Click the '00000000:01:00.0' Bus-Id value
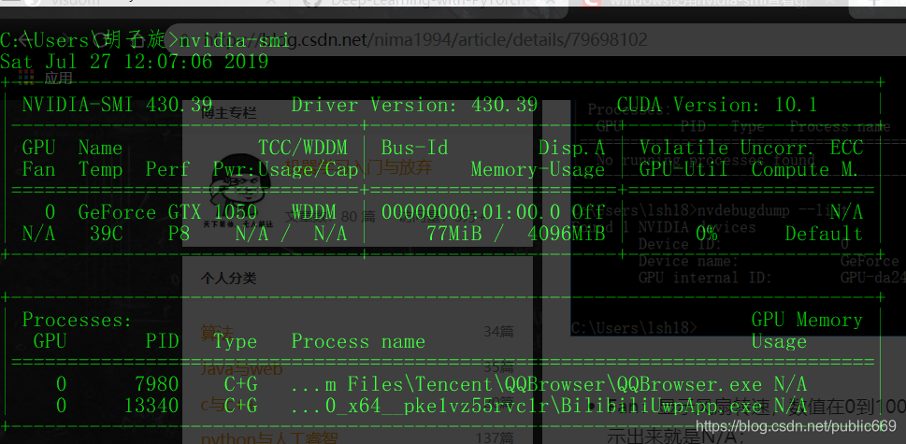 pos(470,212)
